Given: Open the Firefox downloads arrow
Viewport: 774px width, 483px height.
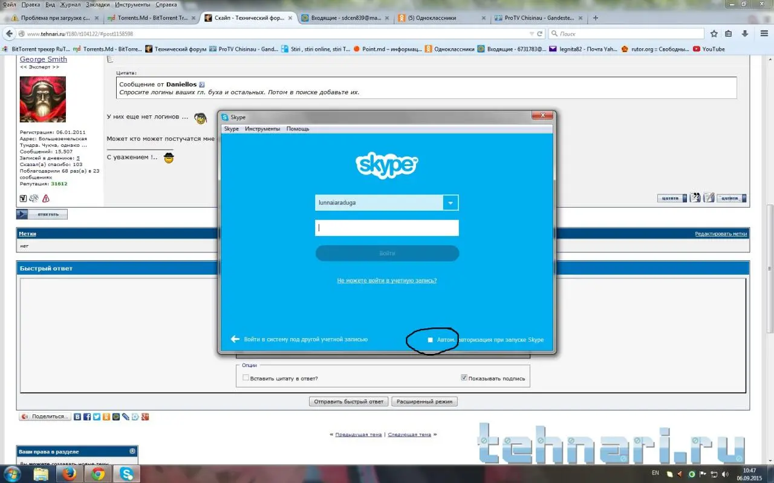Looking at the screenshot, I should 745,34.
